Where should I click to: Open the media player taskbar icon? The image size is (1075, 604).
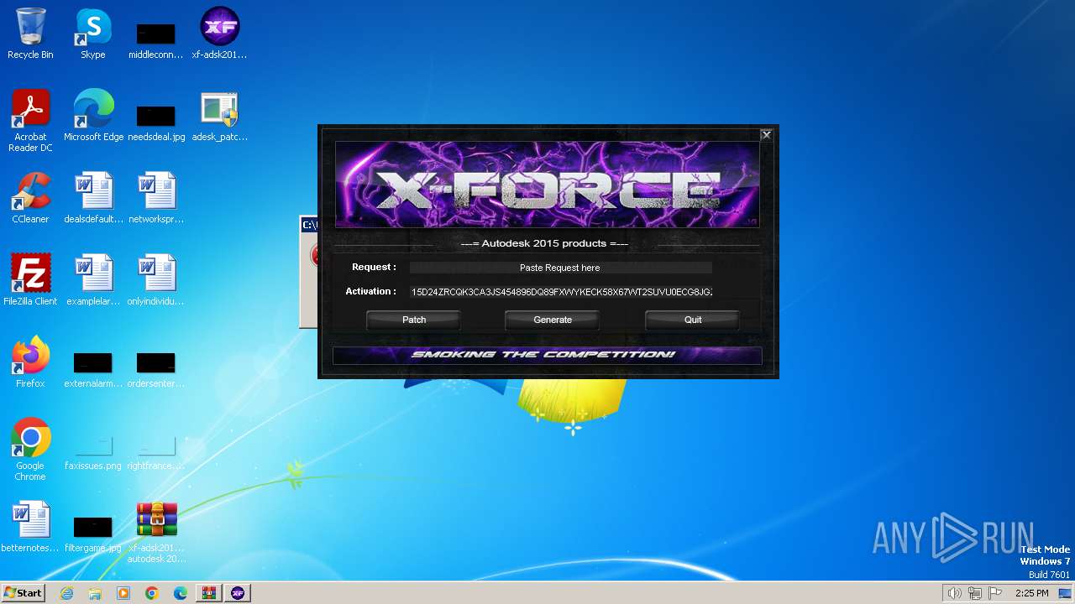coord(123,593)
